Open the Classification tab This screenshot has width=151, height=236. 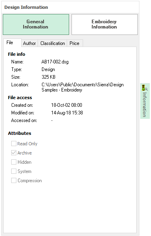coord(52,43)
